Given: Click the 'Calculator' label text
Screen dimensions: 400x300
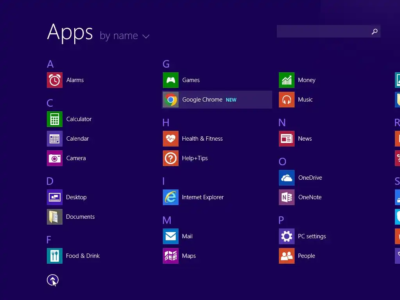Looking at the screenshot, I should click(79, 119).
